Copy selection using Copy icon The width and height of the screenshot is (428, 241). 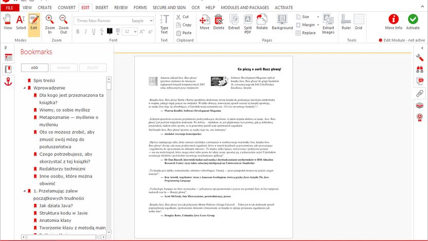tap(184, 25)
